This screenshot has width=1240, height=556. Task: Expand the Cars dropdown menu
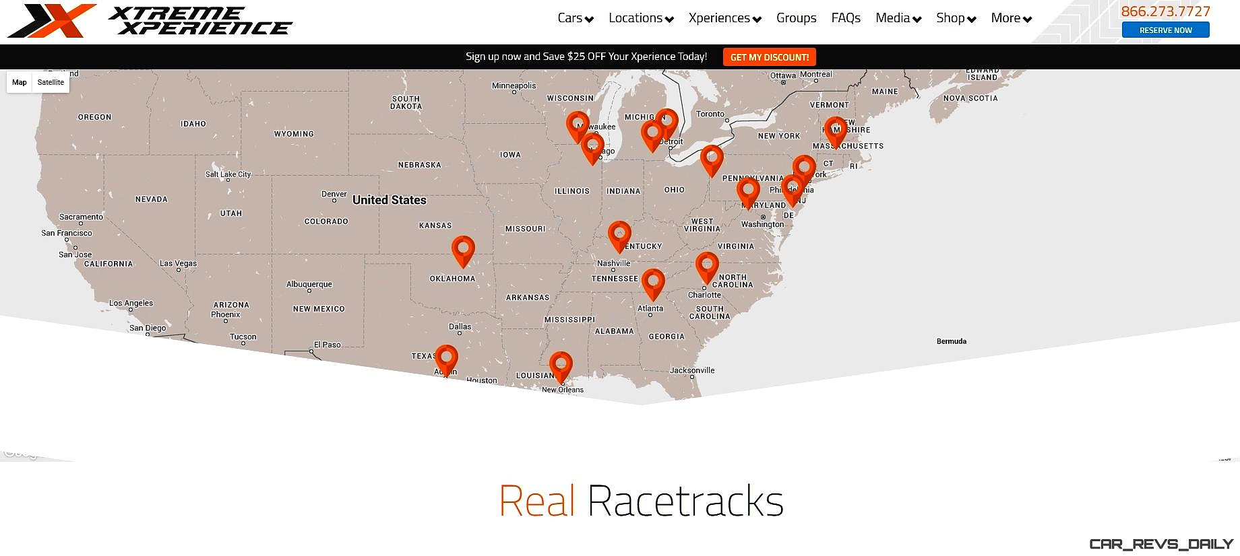pos(576,18)
